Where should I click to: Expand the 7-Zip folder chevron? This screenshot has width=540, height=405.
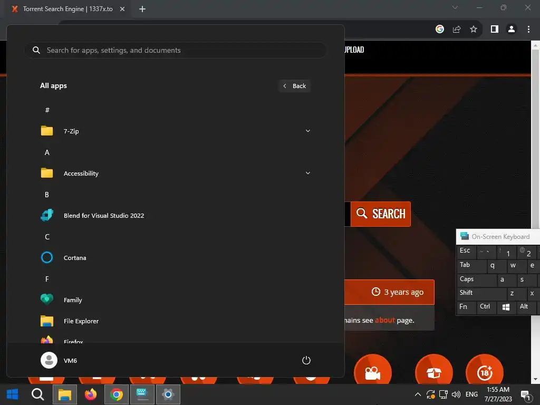click(308, 131)
